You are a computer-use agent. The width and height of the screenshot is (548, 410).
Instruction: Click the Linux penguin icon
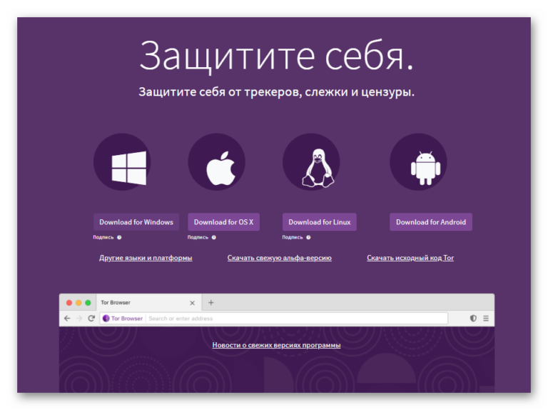(318, 168)
